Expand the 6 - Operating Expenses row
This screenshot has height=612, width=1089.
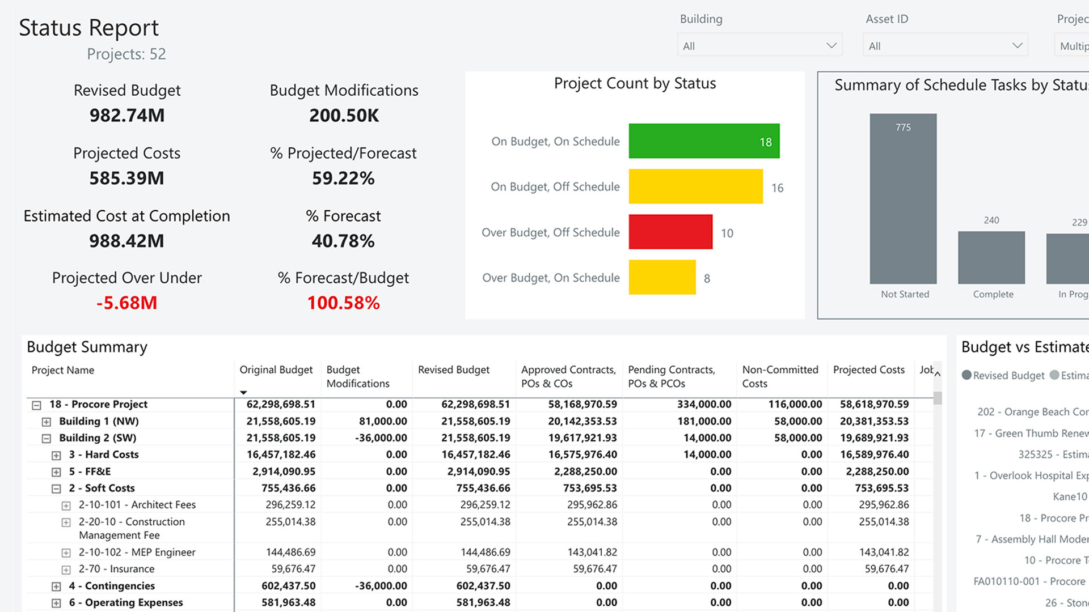(56, 602)
